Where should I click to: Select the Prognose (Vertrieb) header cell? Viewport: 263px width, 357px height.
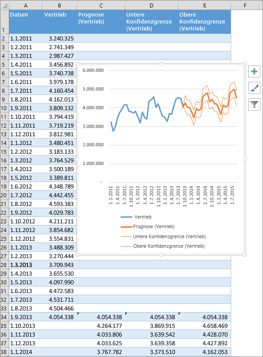click(x=101, y=22)
